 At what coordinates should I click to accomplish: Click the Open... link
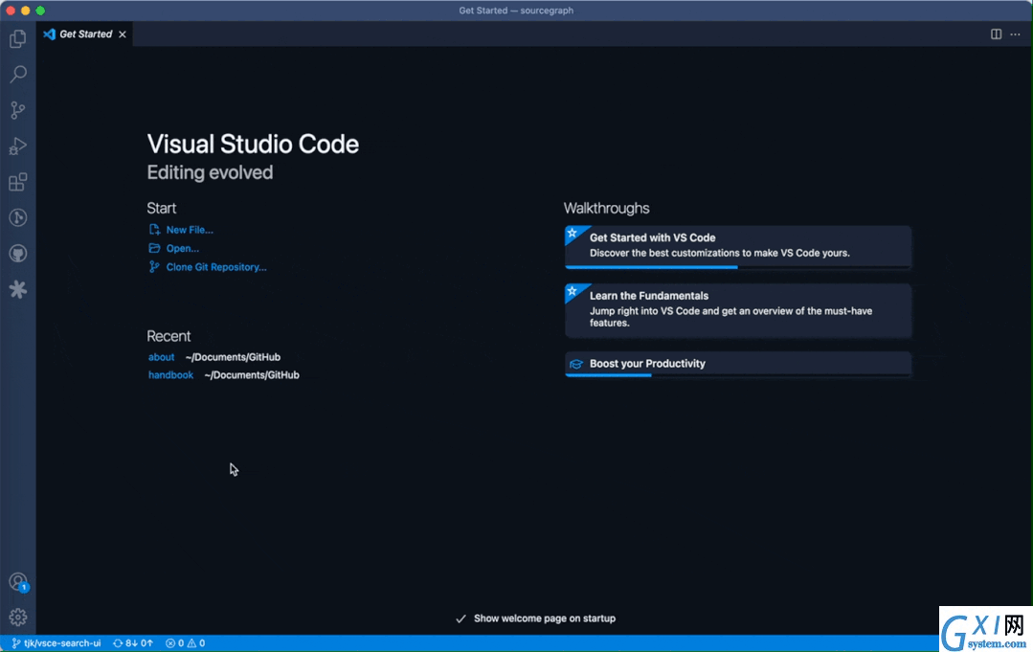pos(183,248)
